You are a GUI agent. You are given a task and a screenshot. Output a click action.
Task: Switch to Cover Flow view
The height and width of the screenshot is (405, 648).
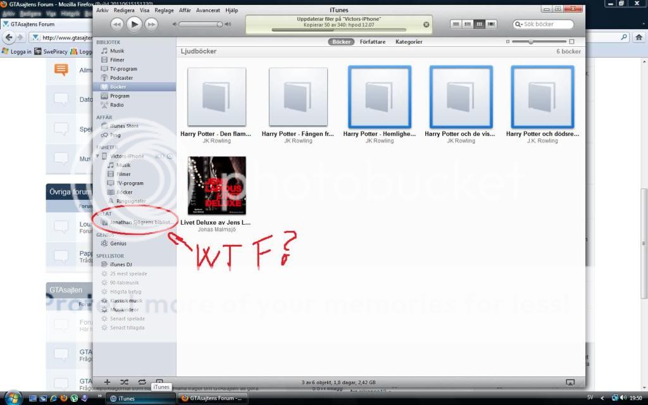tap(492, 24)
